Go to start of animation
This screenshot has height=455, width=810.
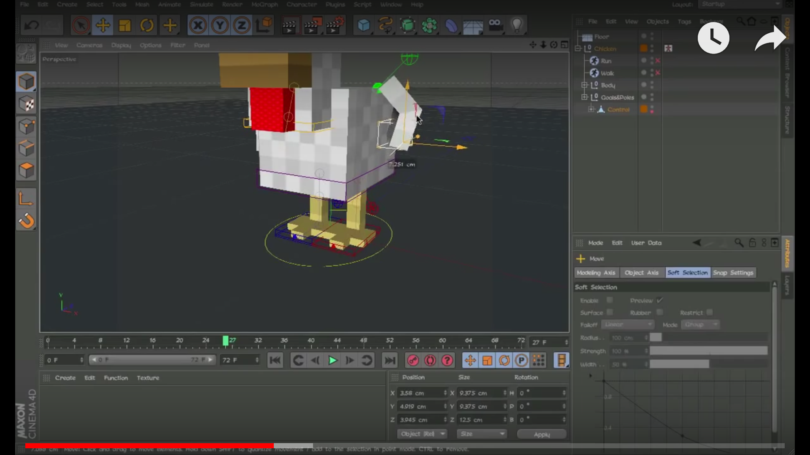pos(275,361)
